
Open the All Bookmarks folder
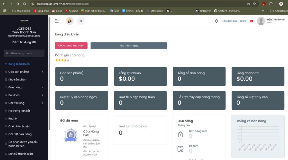[279, 11]
